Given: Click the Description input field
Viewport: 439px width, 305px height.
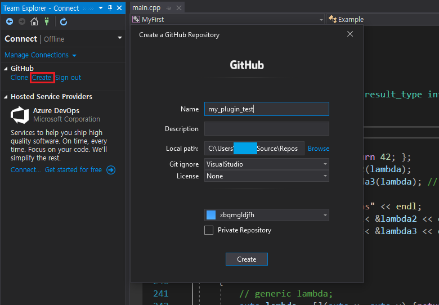Looking at the screenshot, I should [267, 128].
